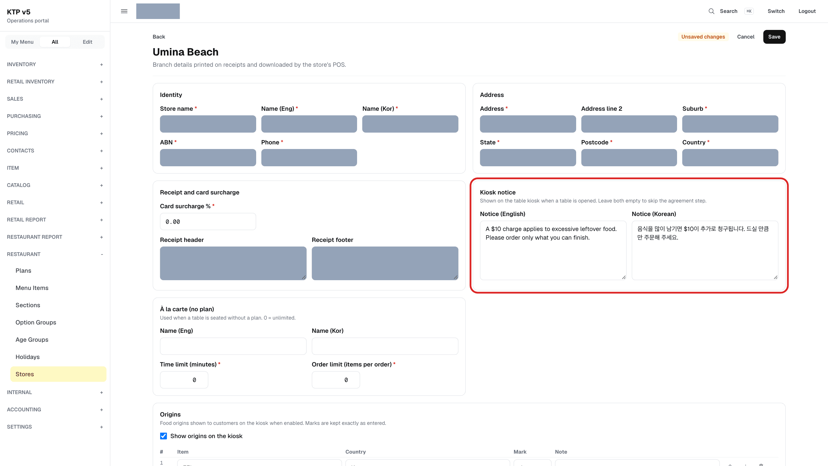The height and width of the screenshot is (466, 828).
Task: Expand the INVENTORY section plus icon
Action: pos(101,65)
